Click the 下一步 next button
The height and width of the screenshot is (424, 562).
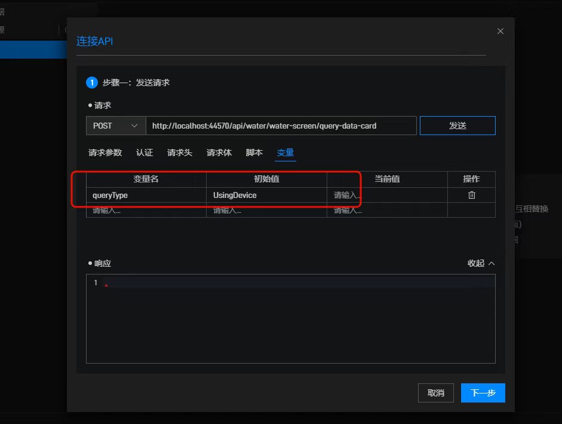(x=483, y=393)
